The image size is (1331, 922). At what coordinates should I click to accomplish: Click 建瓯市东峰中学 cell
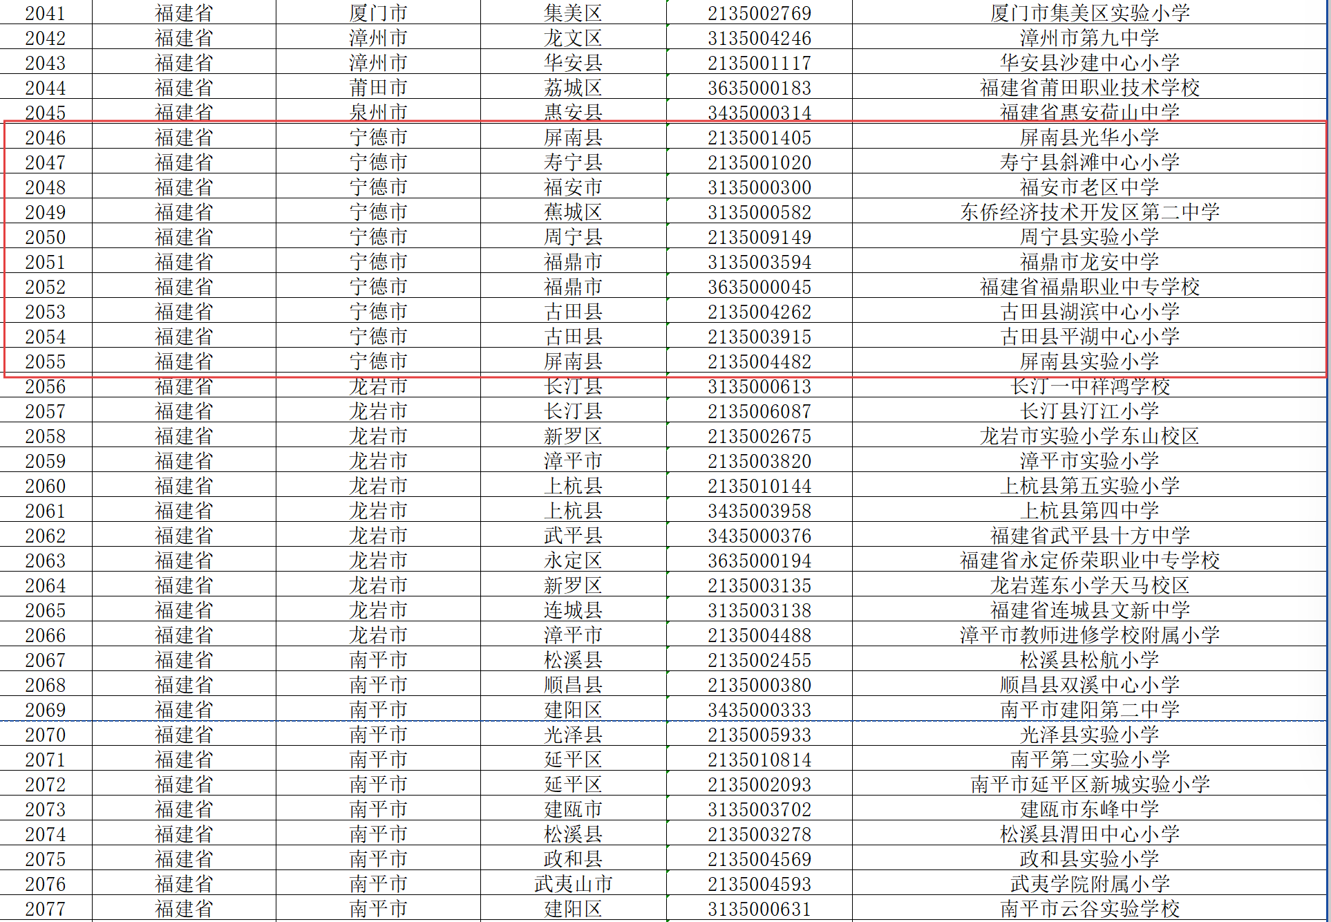(1089, 809)
